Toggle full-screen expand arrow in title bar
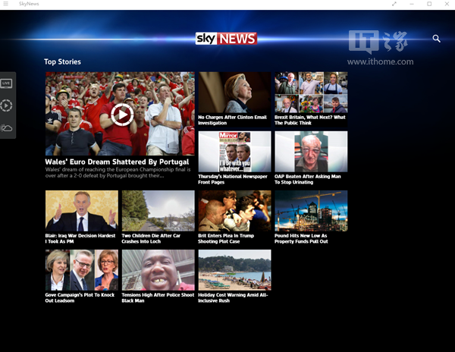Viewport: 455px width, 352px height. [394, 4]
